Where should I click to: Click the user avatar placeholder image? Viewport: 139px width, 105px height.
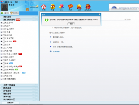pyautogui.click(x=5, y=7)
